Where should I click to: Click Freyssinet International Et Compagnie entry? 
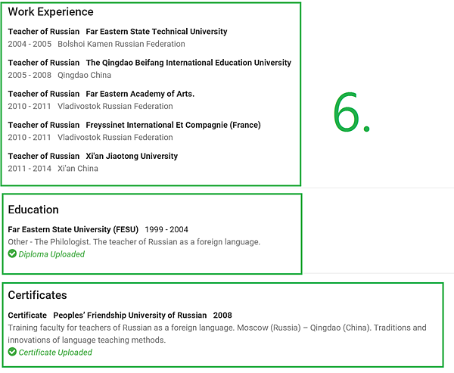(x=173, y=125)
